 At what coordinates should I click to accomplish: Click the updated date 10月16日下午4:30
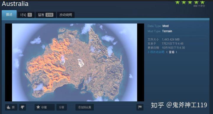click(173, 48)
